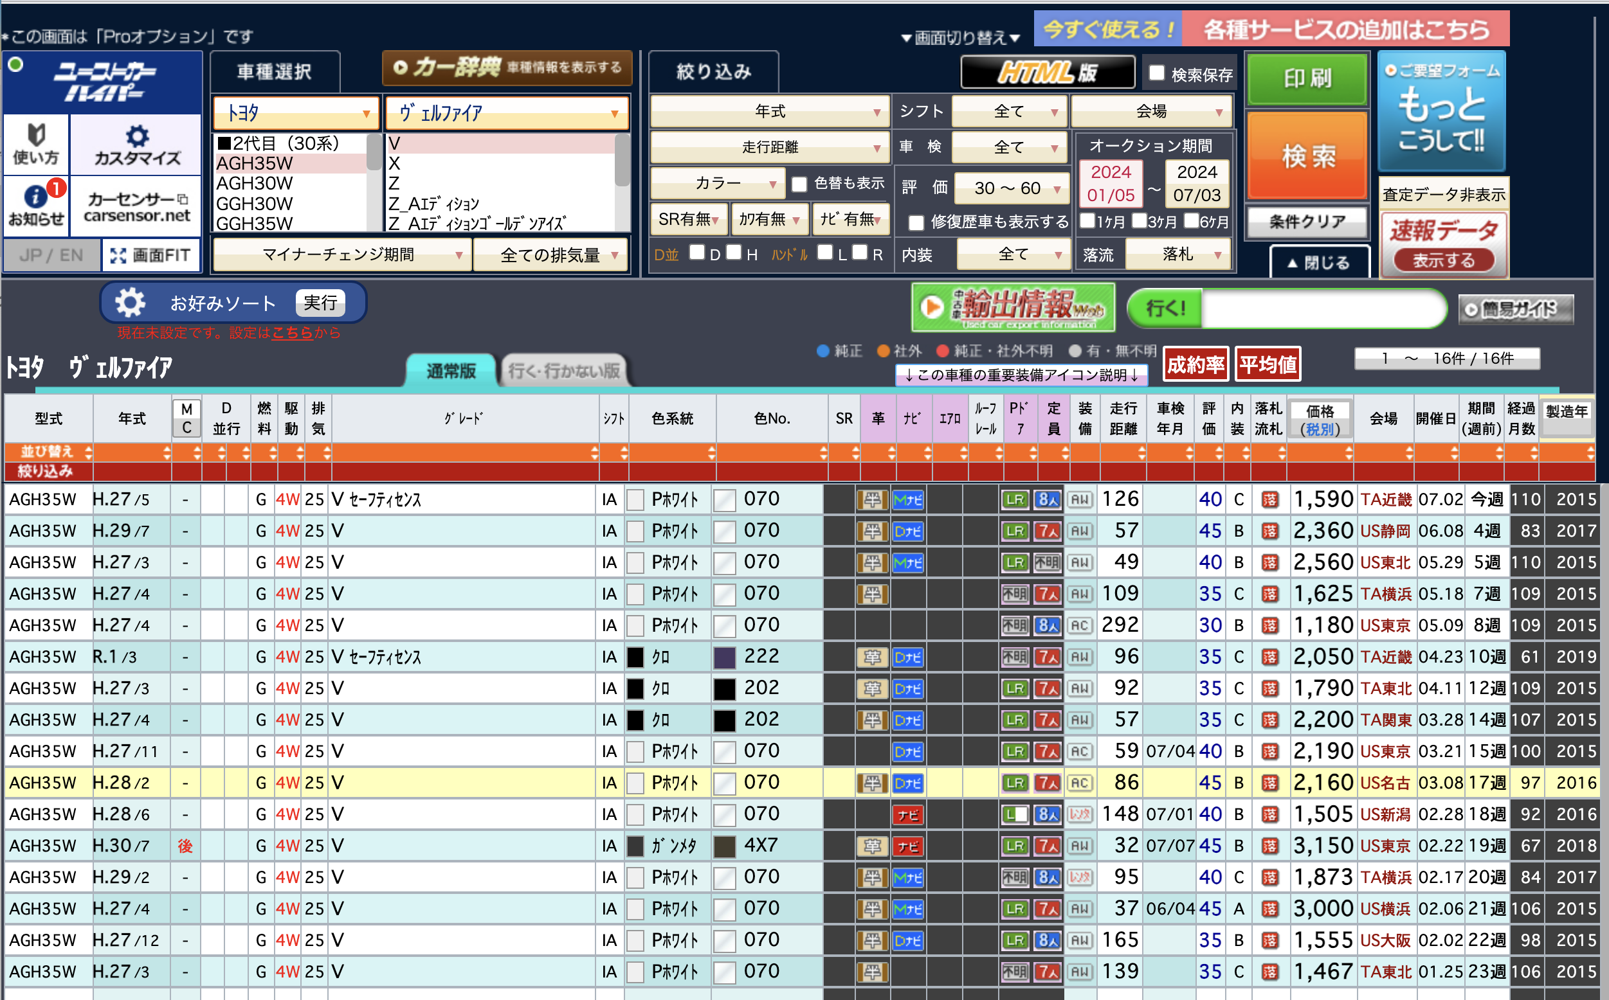Click the 条件クリア button
Viewport: 1609px width, 1000px height.
click(x=1307, y=222)
